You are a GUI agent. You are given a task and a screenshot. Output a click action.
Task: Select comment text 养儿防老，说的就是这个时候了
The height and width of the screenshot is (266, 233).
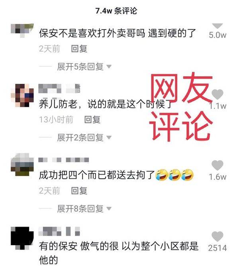point(106,104)
